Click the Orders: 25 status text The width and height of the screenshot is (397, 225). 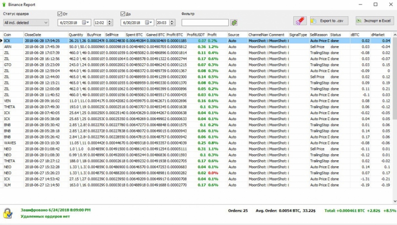coord(238,211)
